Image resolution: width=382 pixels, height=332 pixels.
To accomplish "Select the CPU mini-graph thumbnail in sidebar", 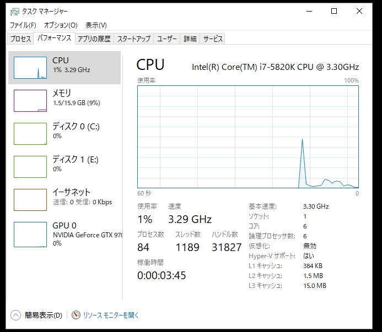I will [x=30, y=68].
